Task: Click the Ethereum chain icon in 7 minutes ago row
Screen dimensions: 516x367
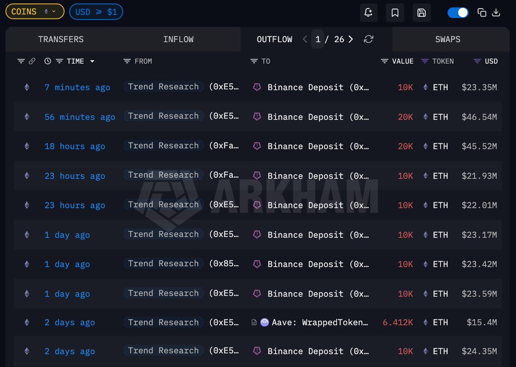Action: [27, 88]
